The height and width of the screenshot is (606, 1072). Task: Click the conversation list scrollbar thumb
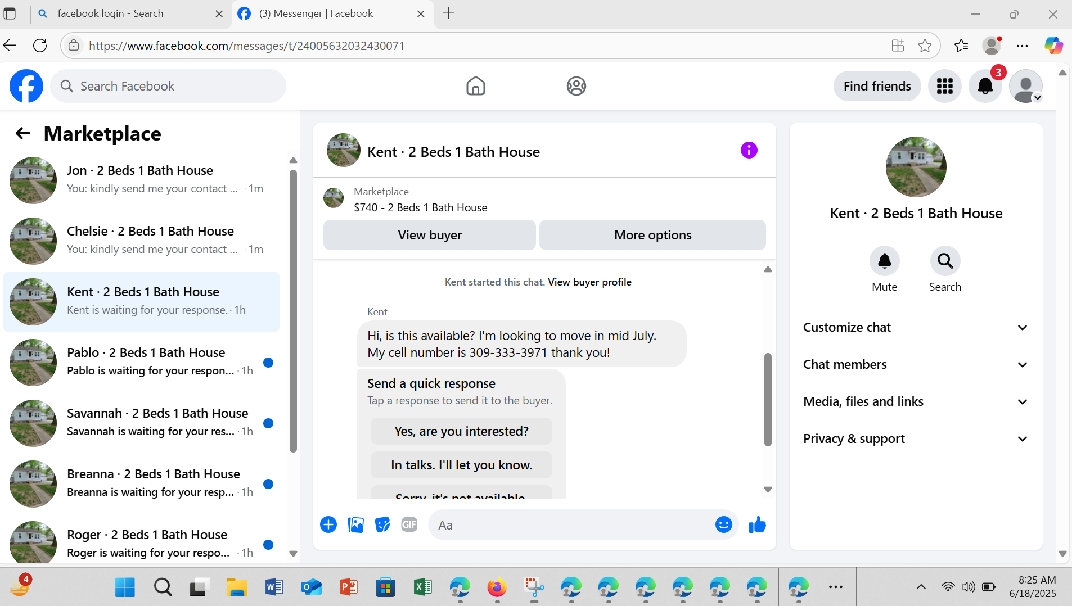point(293,311)
